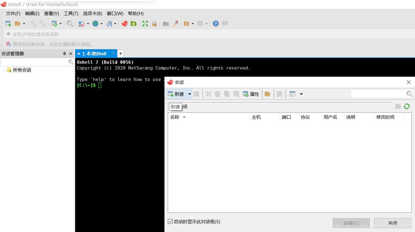Expand the color scheme dropdown arrow
Screen dimensions: 415x232
(88, 24)
